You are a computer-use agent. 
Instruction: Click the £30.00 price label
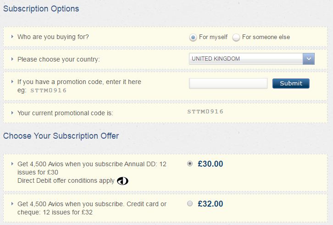pyautogui.click(x=211, y=164)
